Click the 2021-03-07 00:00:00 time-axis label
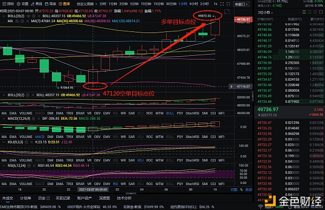The width and height of the screenshot is (325, 210). [x=93, y=189]
